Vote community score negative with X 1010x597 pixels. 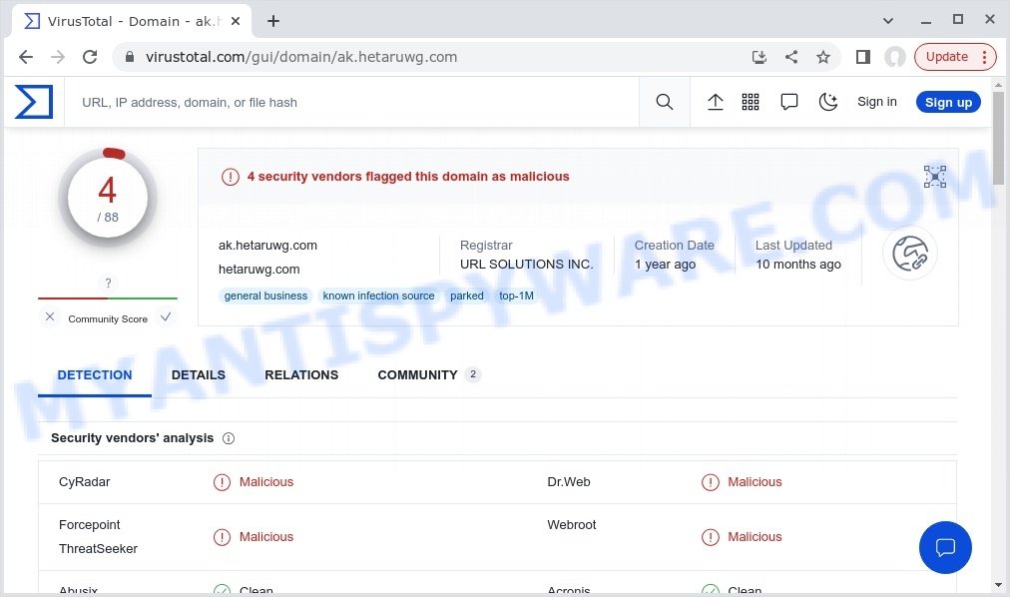(x=50, y=316)
